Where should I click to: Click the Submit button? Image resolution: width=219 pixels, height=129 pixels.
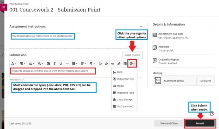[200, 123]
